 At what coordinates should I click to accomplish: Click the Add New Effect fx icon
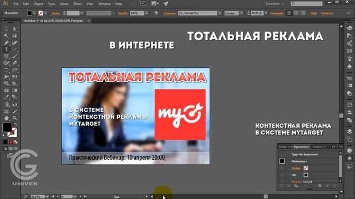296,186
